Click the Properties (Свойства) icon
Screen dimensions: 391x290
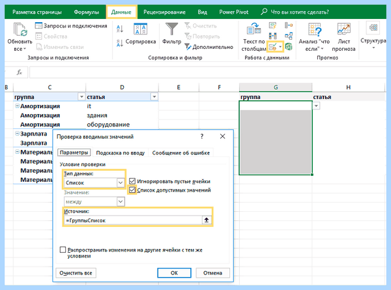(x=38, y=36)
